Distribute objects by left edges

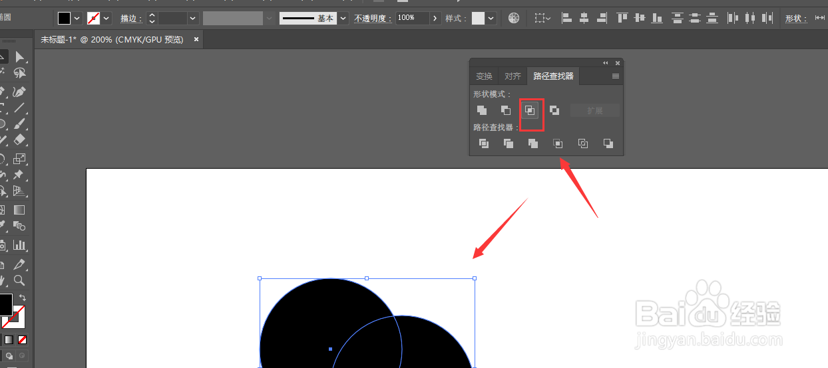coord(733,18)
